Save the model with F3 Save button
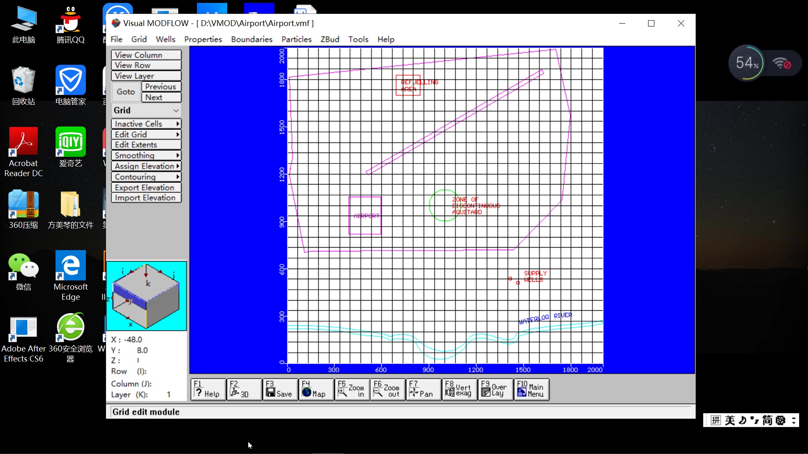This screenshot has width=808, height=454. (280, 389)
